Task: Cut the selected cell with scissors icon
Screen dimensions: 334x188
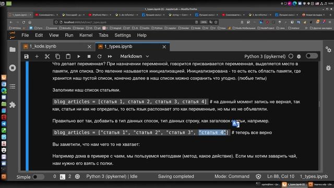Action: point(47,56)
